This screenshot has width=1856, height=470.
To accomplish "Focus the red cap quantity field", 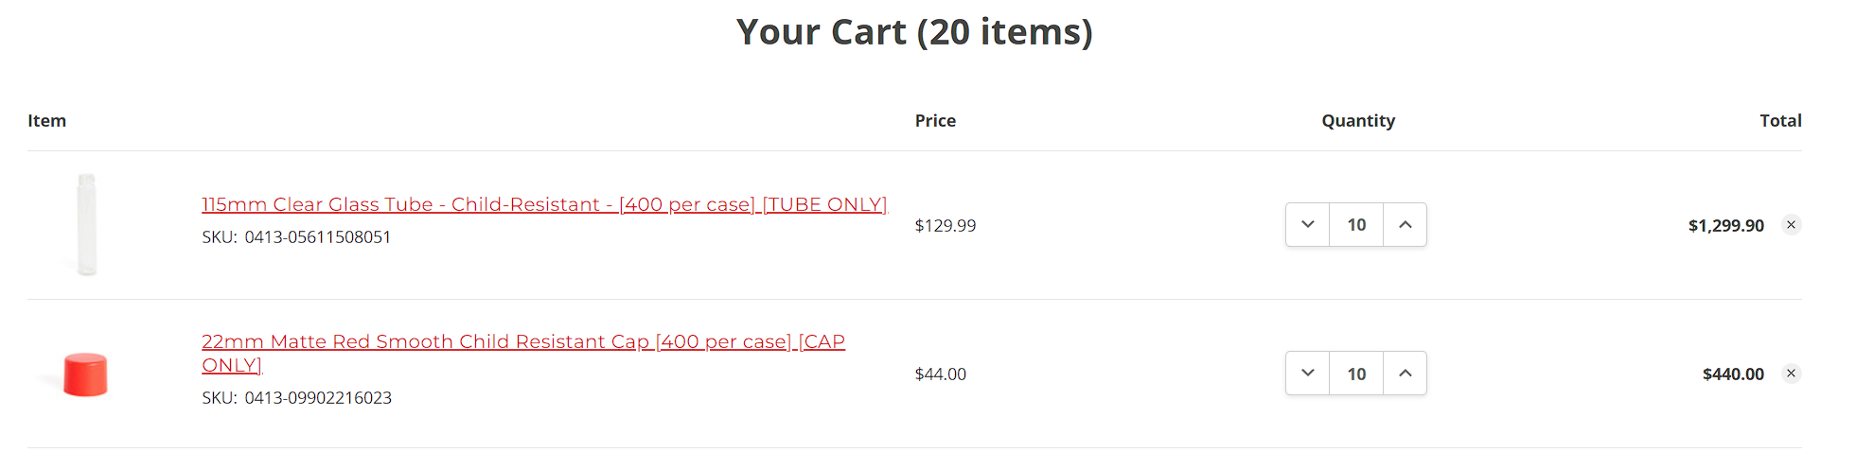I will point(1356,374).
